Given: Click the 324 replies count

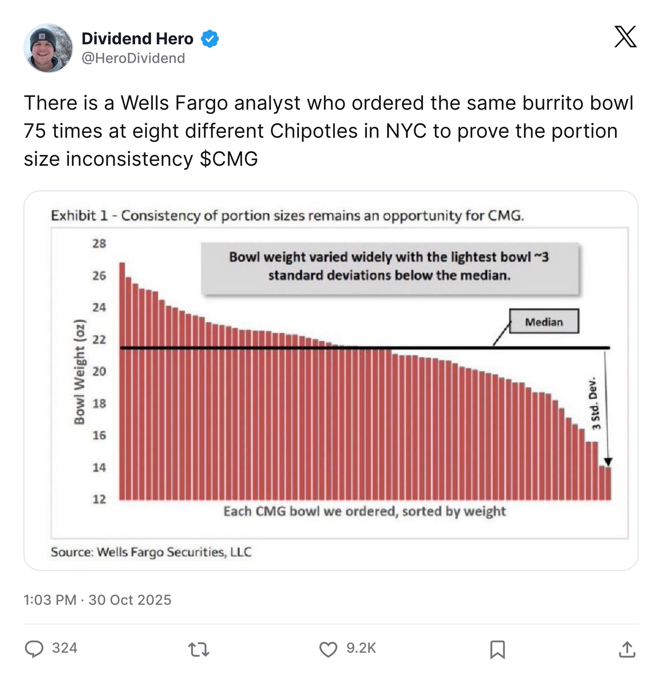Looking at the screenshot, I should tap(65, 648).
